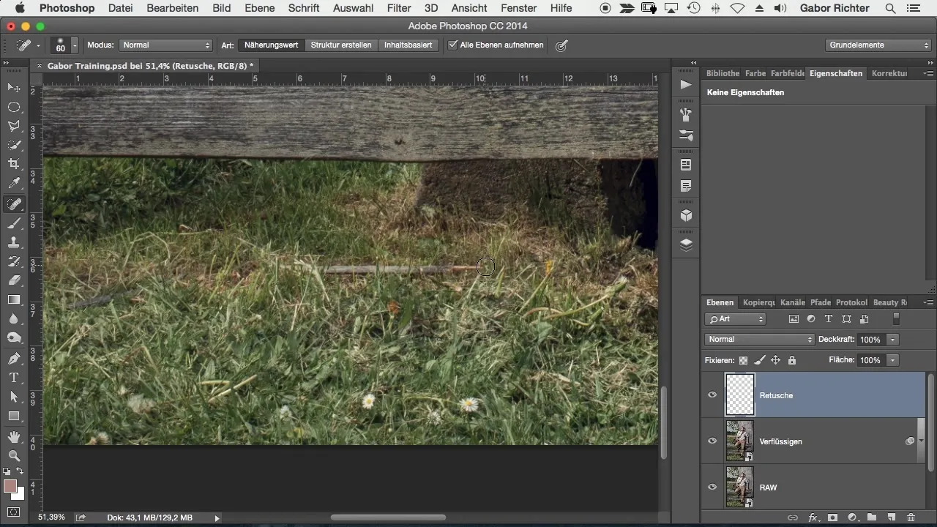Screen dimensions: 937x527
Task: Toggle pressure for size button
Action: pos(561,45)
